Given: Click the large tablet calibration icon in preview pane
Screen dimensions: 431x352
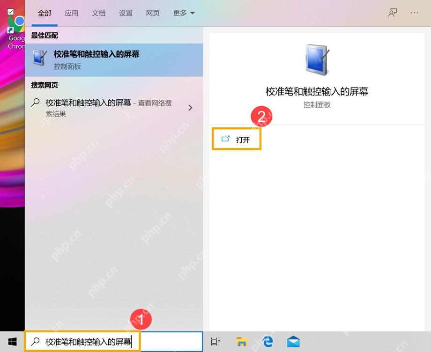Looking at the screenshot, I should coord(317,59).
